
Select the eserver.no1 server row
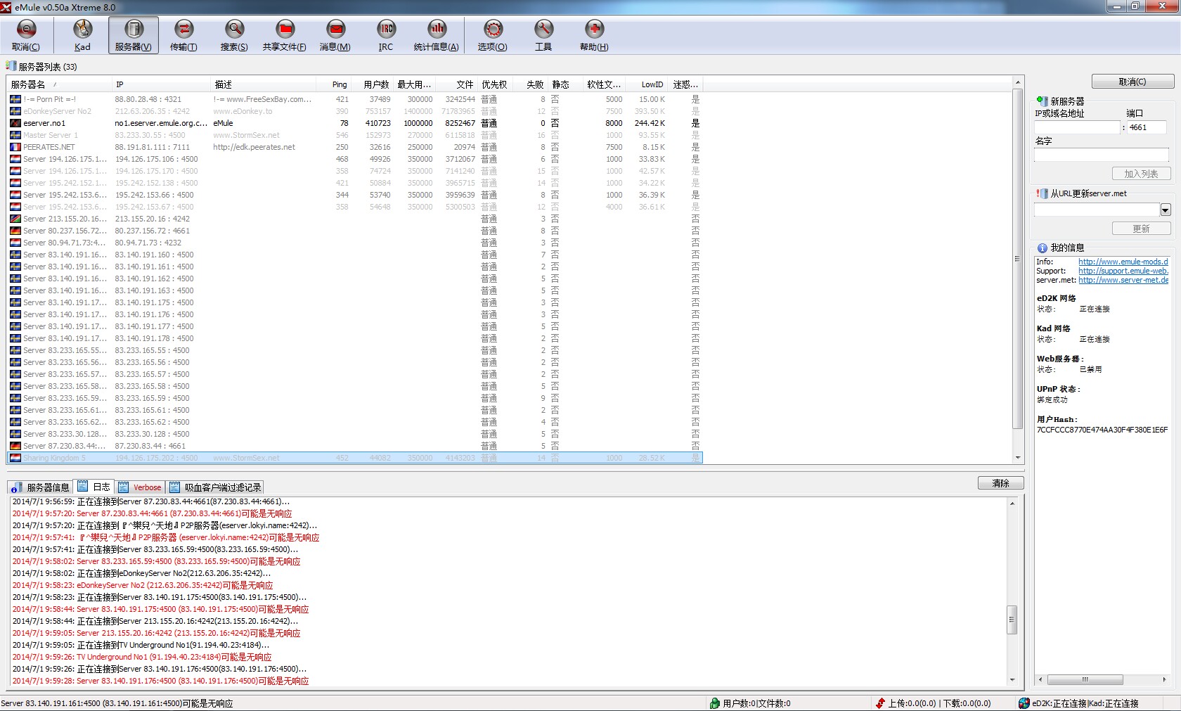pyautogui.click(x=355, y=123)
